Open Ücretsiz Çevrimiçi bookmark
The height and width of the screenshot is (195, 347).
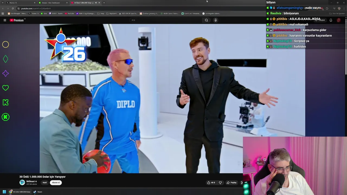coord(149,13)
